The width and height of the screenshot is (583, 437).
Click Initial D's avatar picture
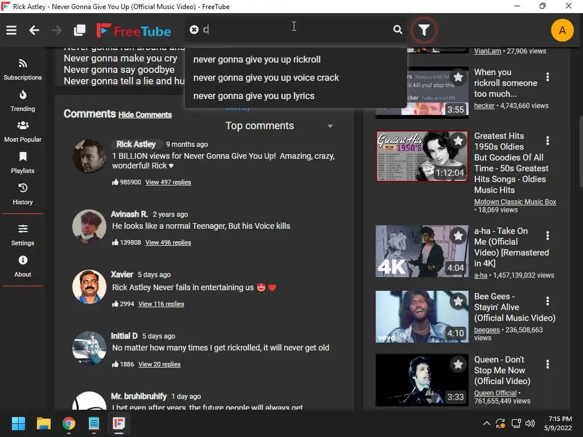coord(89,348)
